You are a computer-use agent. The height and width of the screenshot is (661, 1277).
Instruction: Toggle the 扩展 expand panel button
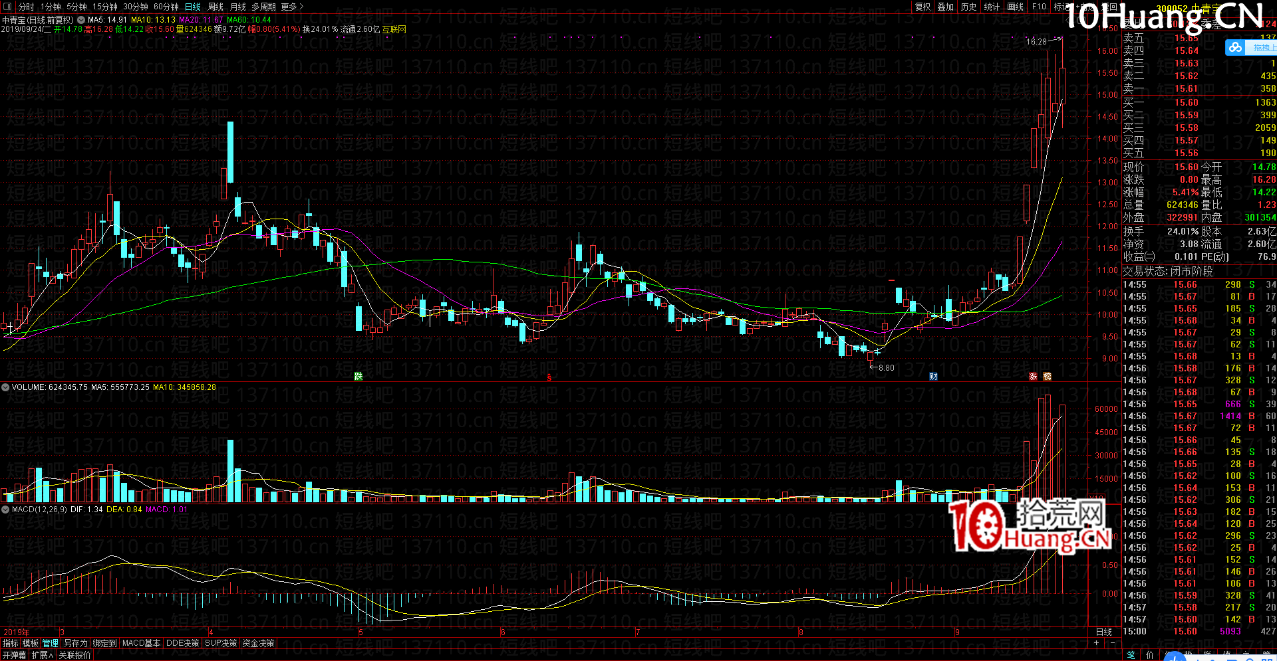coord(42,655)
